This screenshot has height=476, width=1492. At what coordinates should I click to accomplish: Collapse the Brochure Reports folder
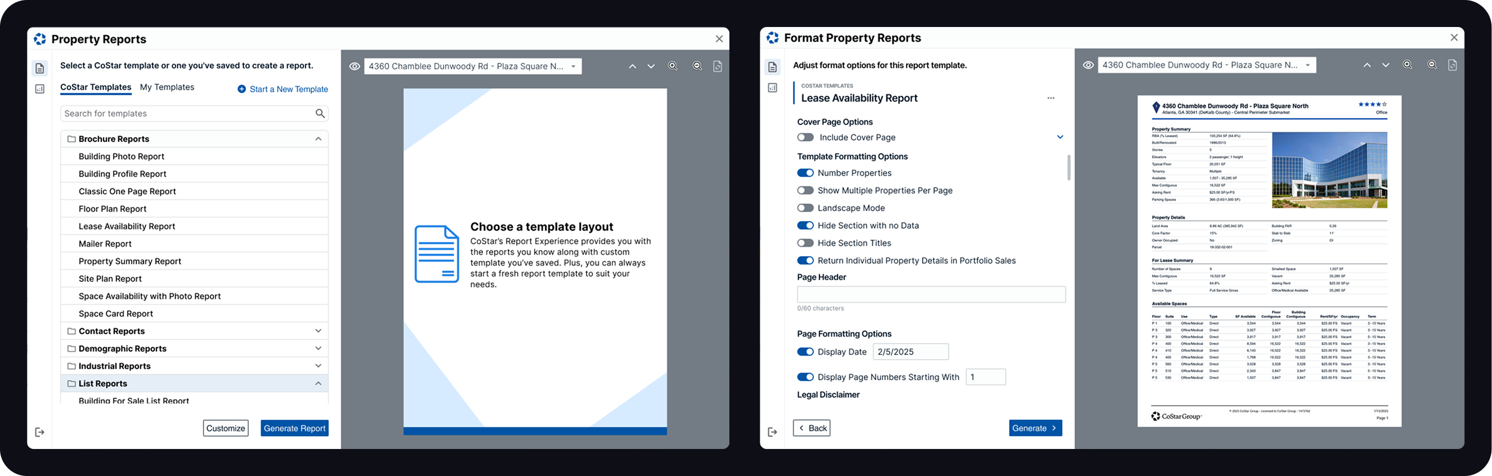(x=318, y=139)
